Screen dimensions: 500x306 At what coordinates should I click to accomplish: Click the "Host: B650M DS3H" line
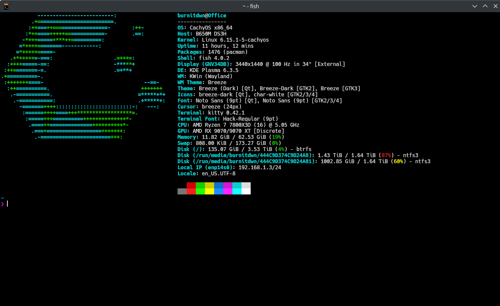[202, 34]
